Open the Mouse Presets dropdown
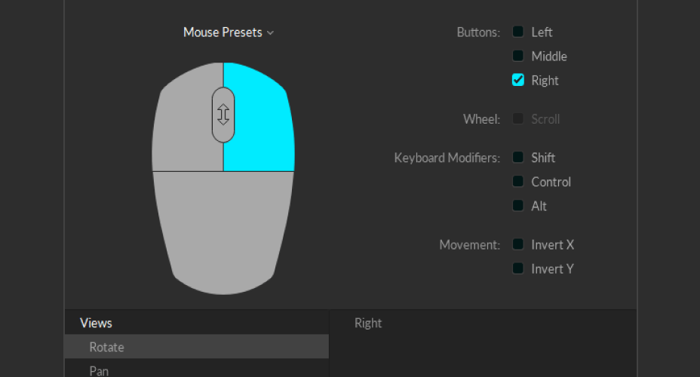Viewport: 700px width, 377px height. (229, 32)
